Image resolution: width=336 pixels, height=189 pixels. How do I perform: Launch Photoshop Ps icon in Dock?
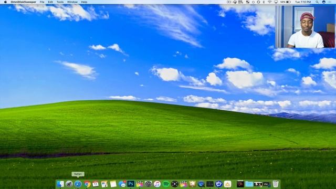[x=131, y=184]
